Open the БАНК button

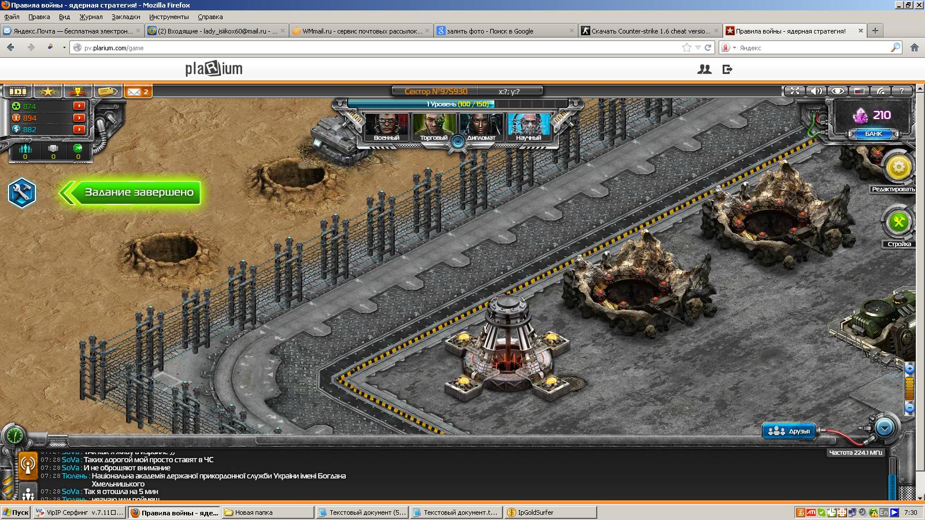coord(873,133)
